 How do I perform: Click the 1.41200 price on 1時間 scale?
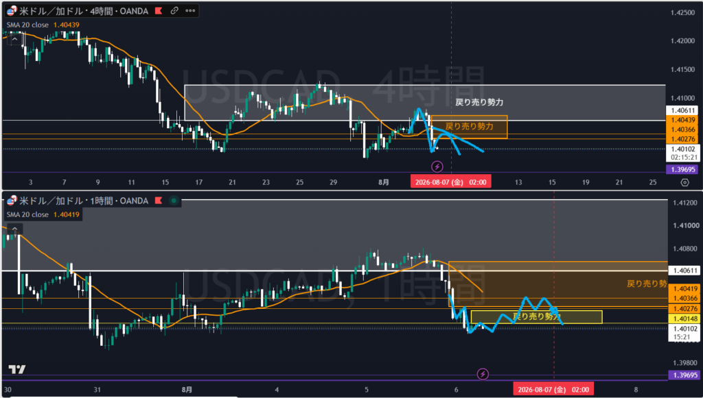pos(684,203)
